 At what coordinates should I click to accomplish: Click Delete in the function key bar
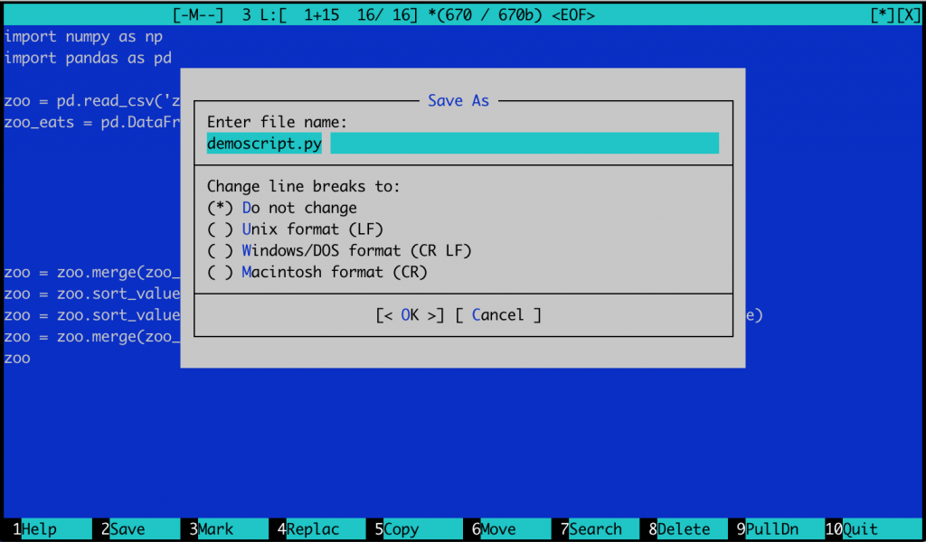[684, 529]
